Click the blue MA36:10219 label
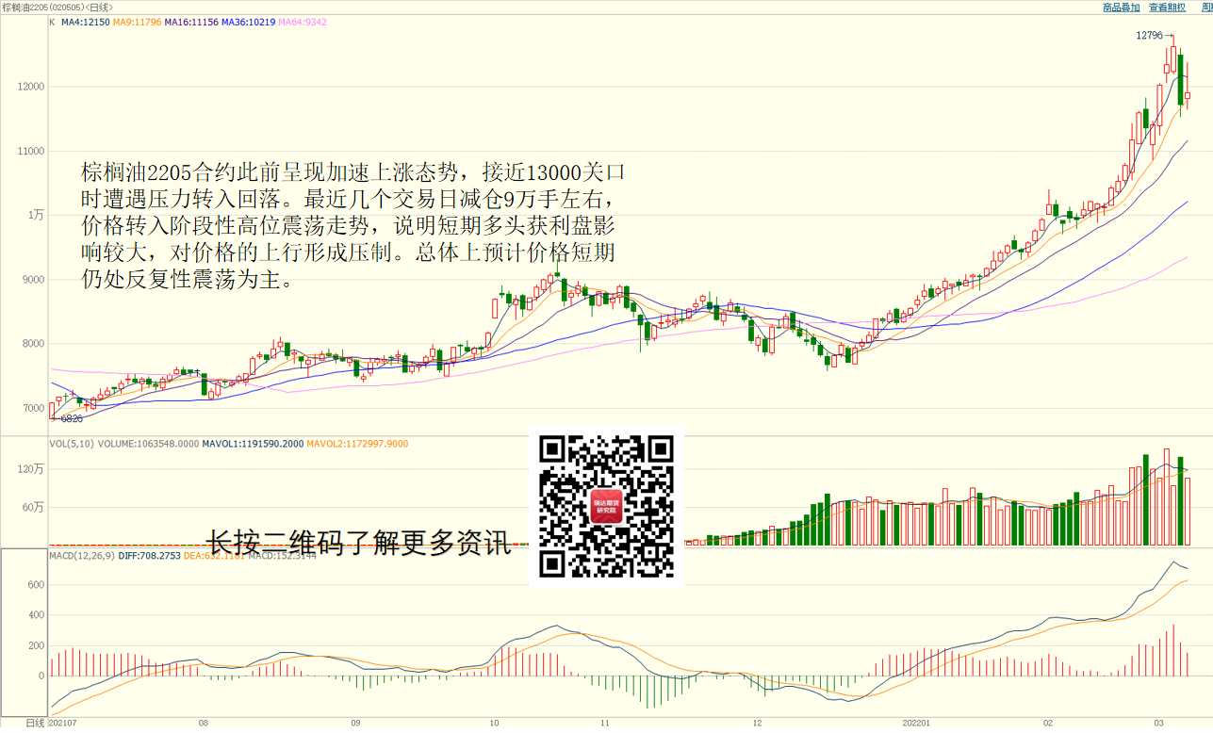Image resolution: width=1213 pixels, height=733 pixels. click(x=249, y=22)
